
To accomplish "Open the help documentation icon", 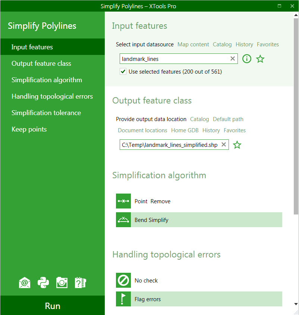I will (81, 282).
